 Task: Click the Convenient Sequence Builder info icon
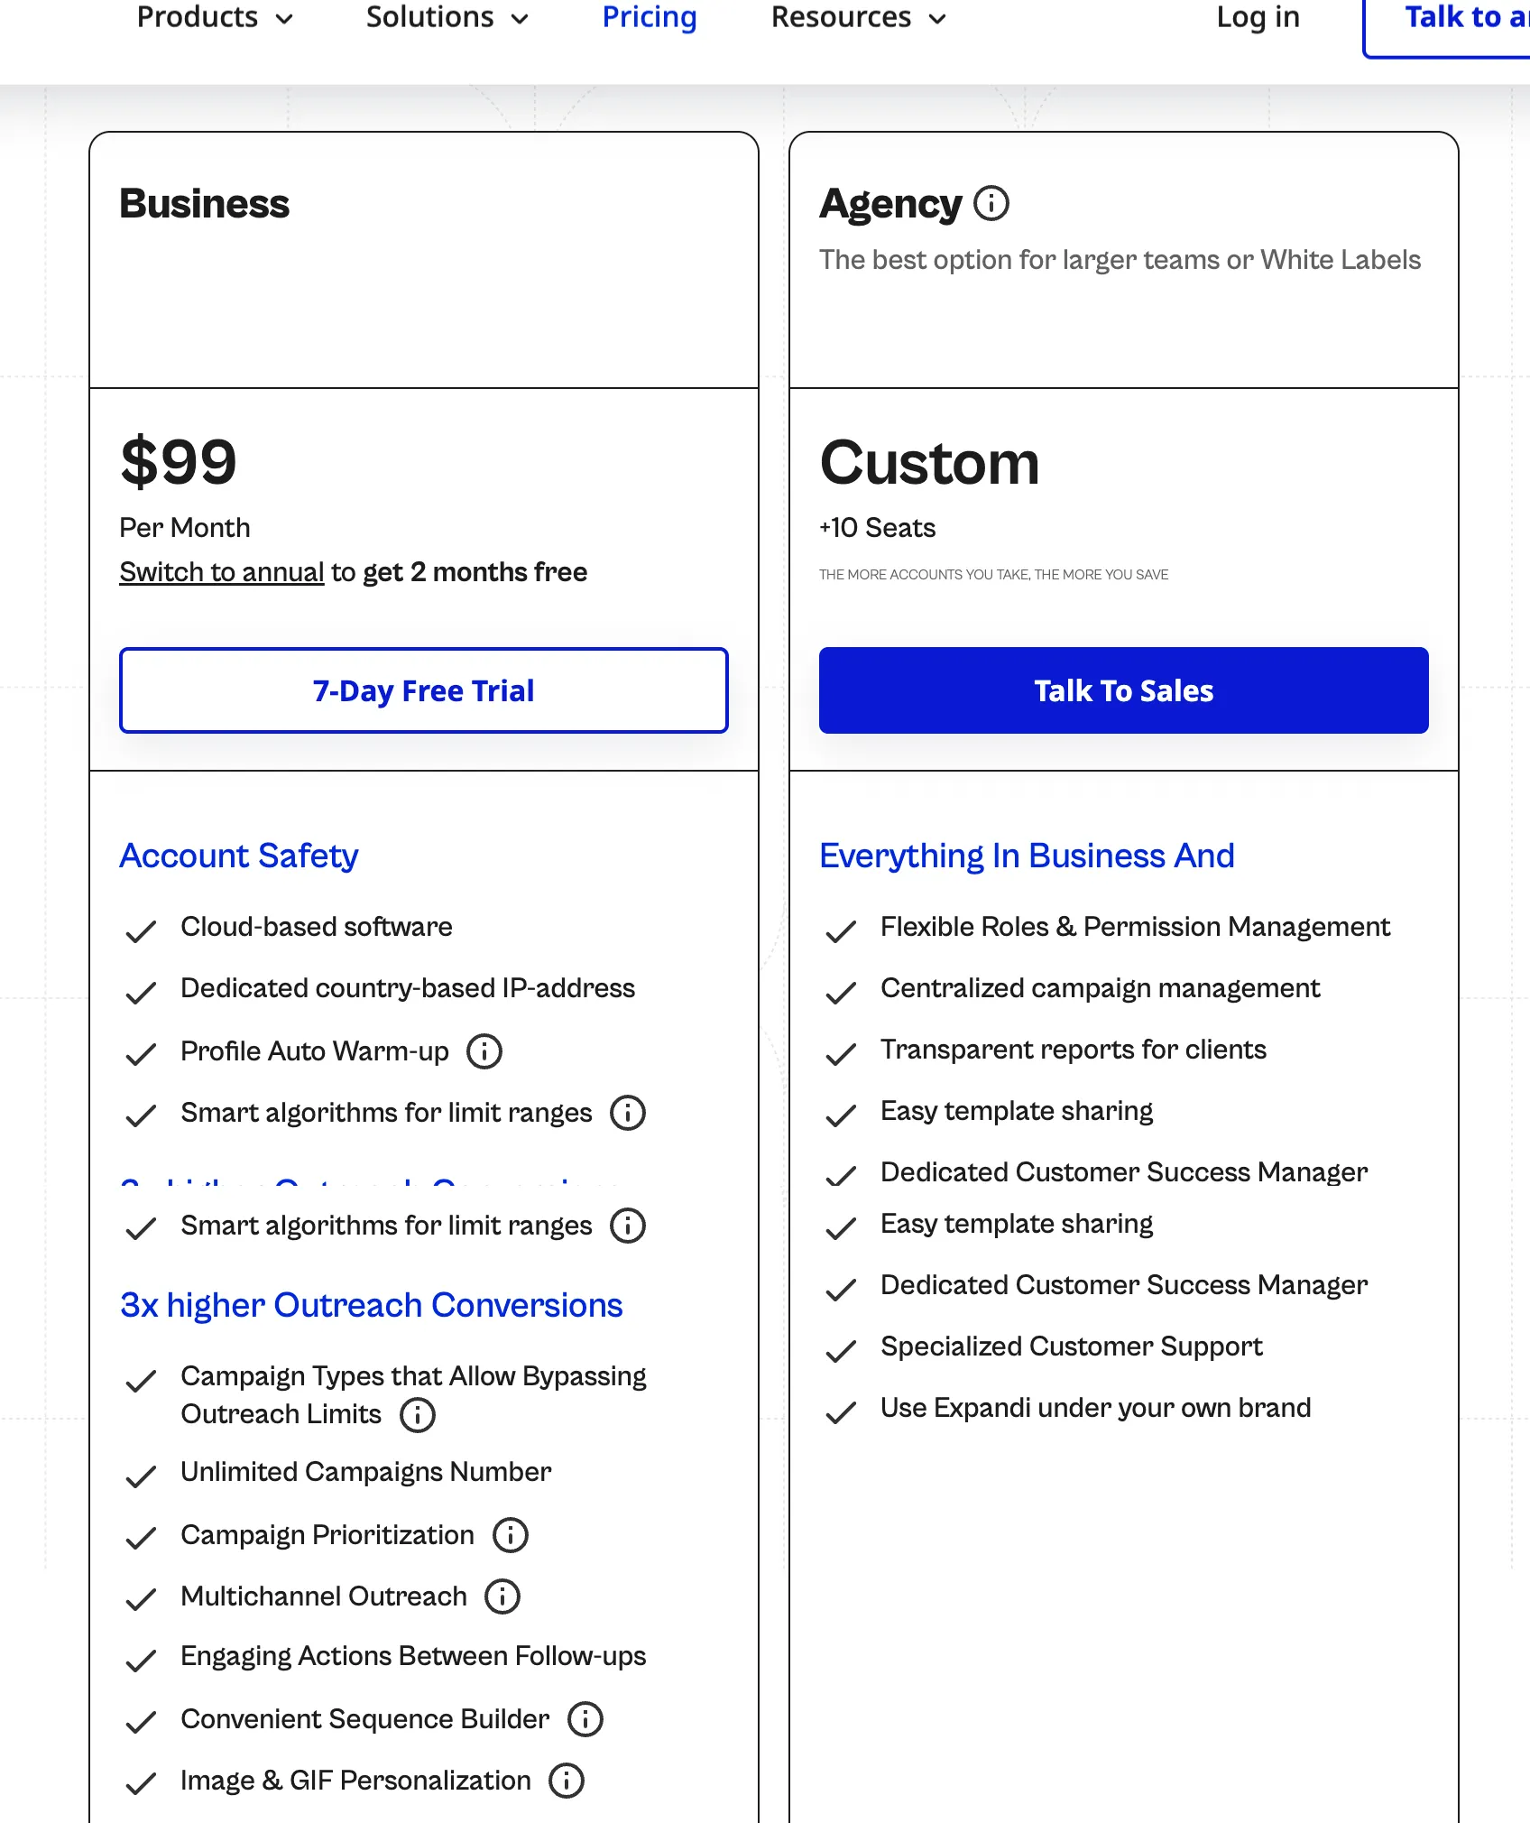585,1719
